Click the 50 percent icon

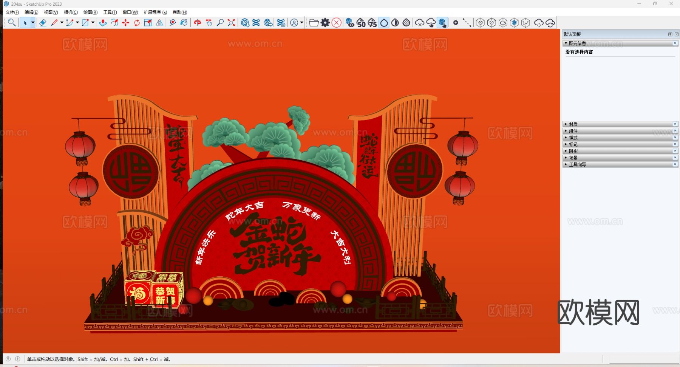coord(361,23)
